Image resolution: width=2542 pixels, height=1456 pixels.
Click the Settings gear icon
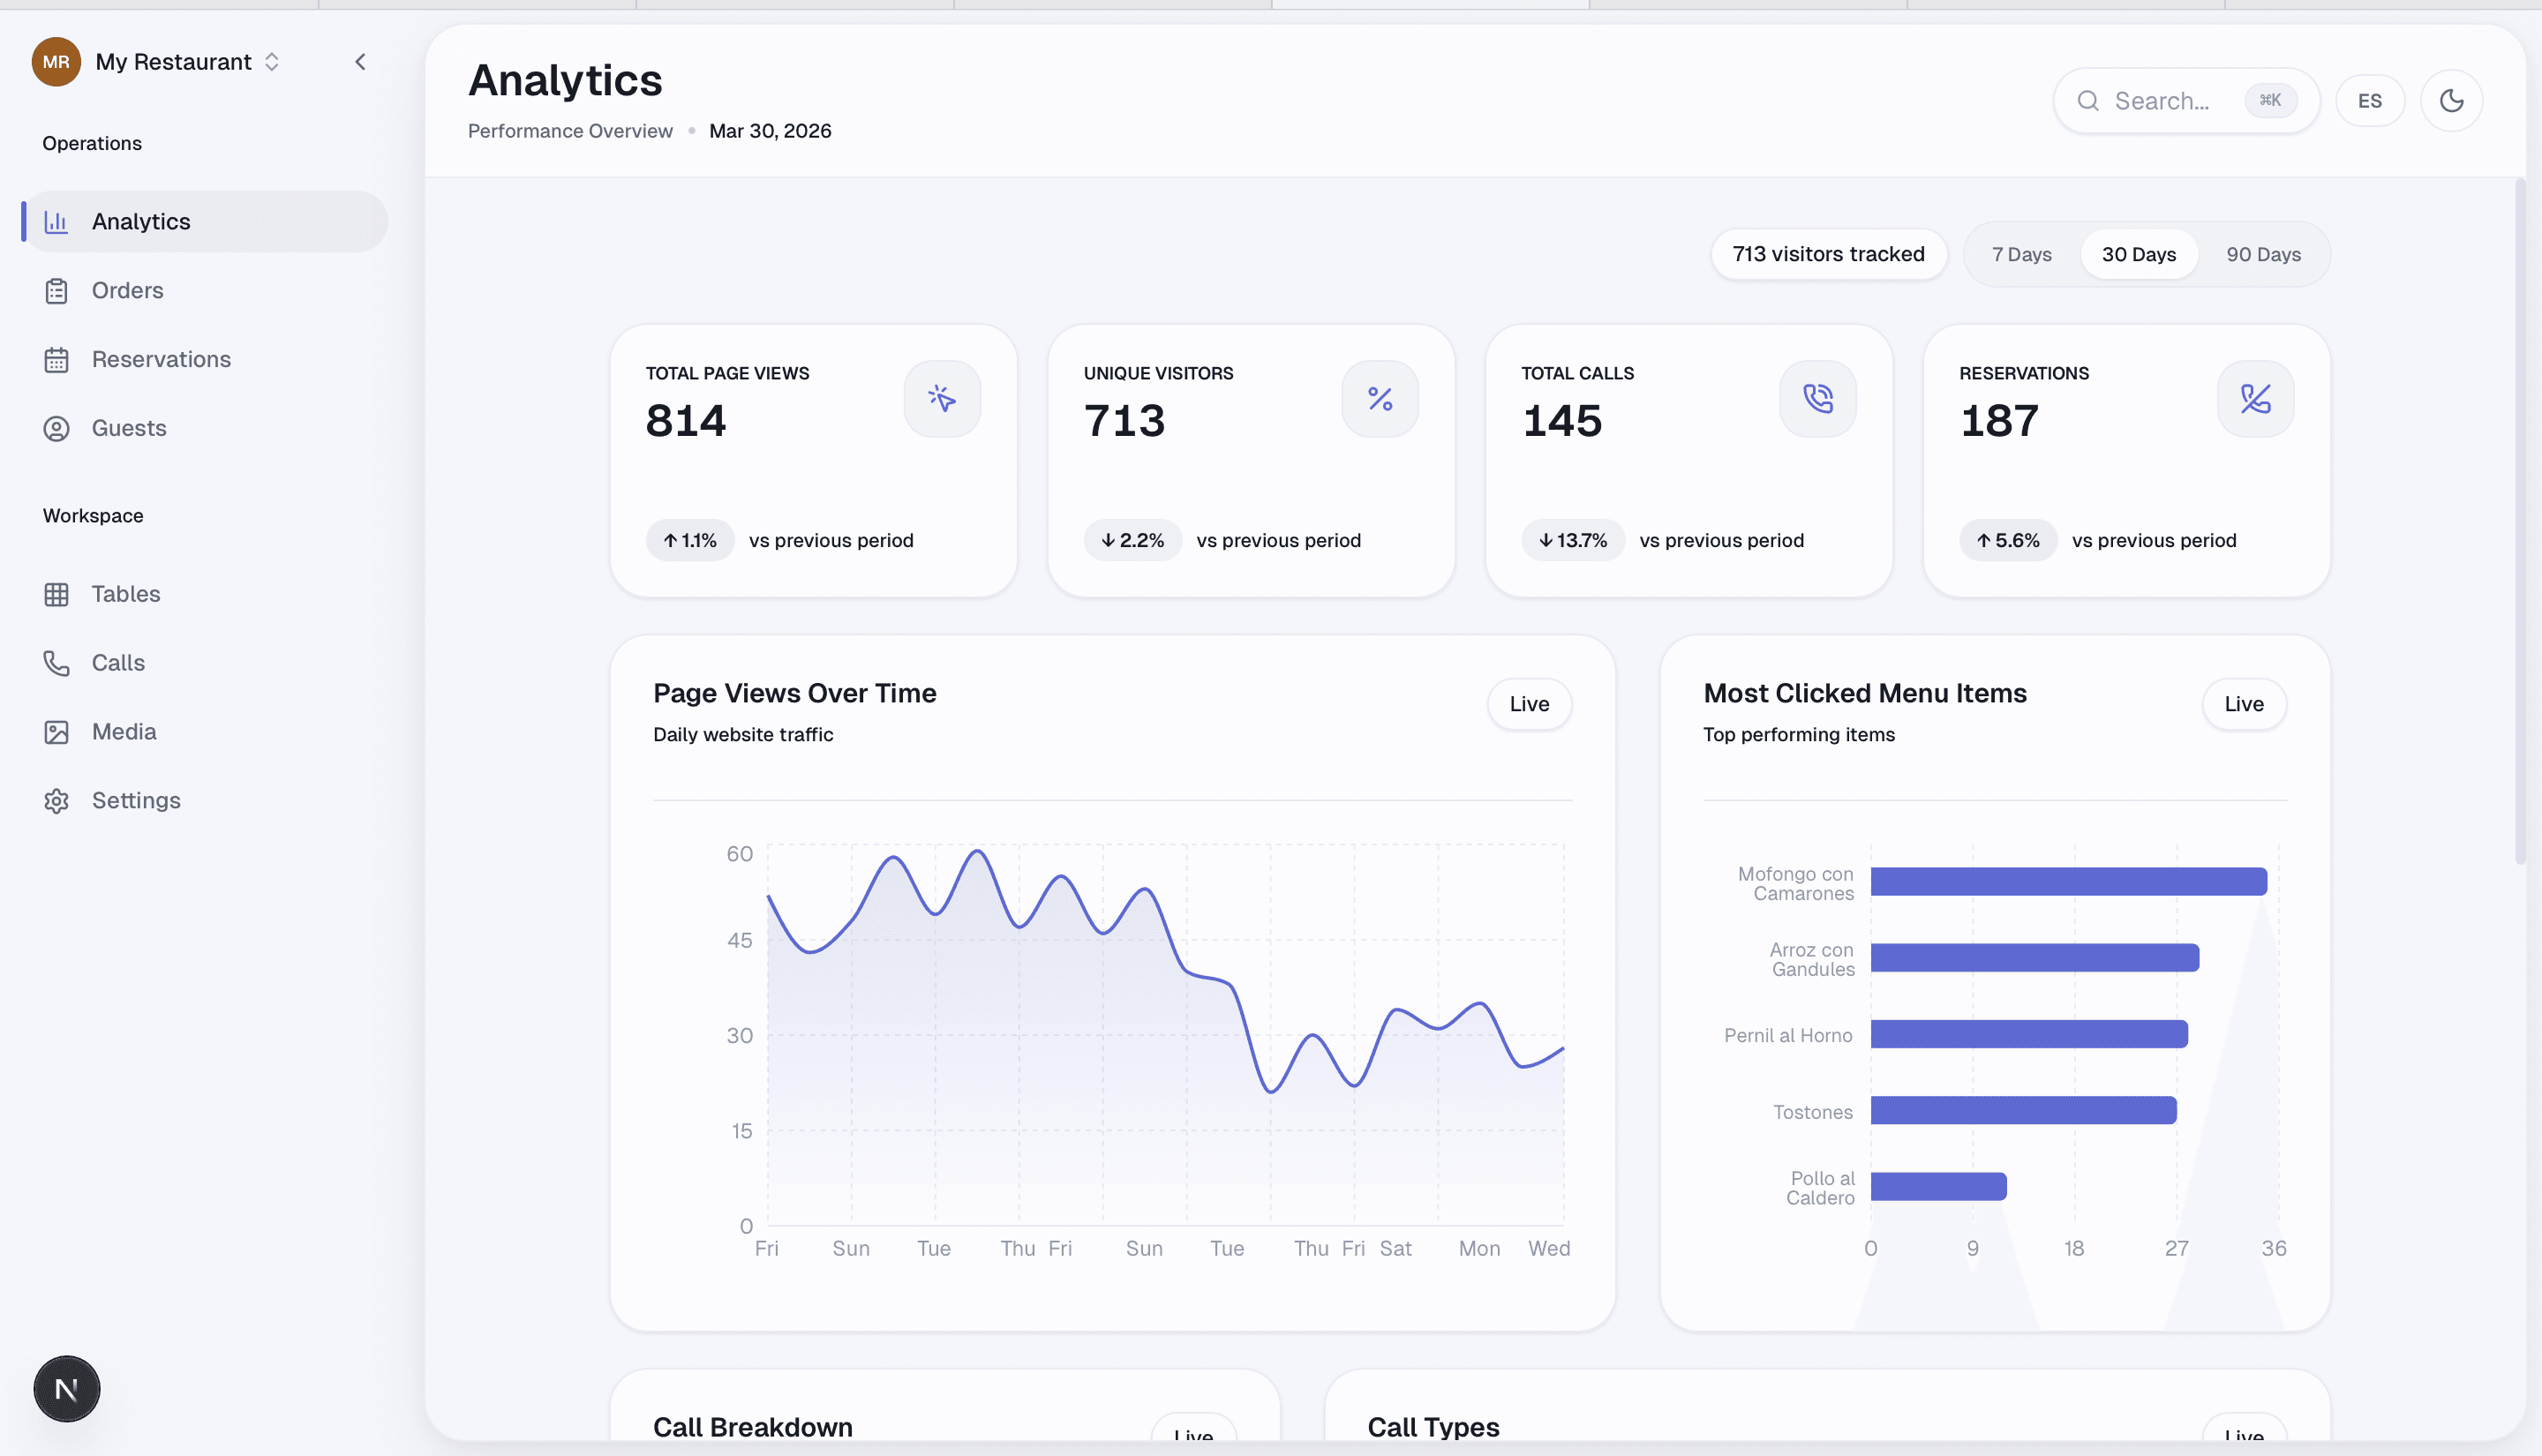[56, 801]
